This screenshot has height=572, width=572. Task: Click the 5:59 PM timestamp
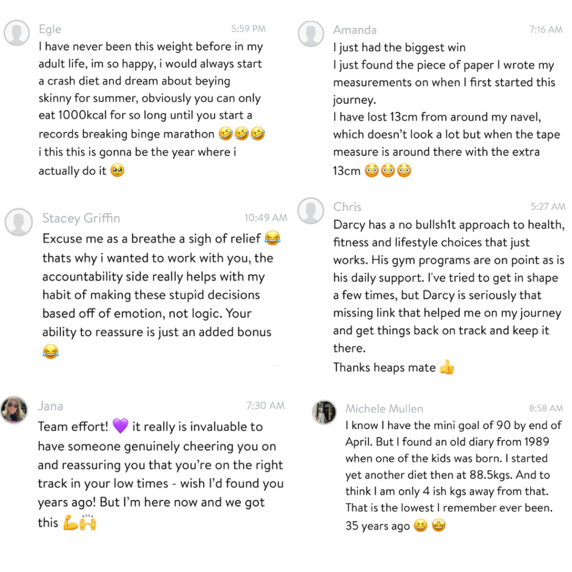(249, 29)
